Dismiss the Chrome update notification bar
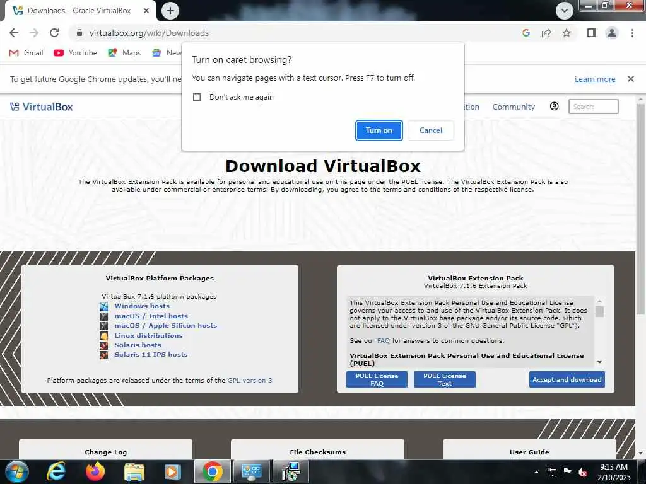 click(631, 79)
